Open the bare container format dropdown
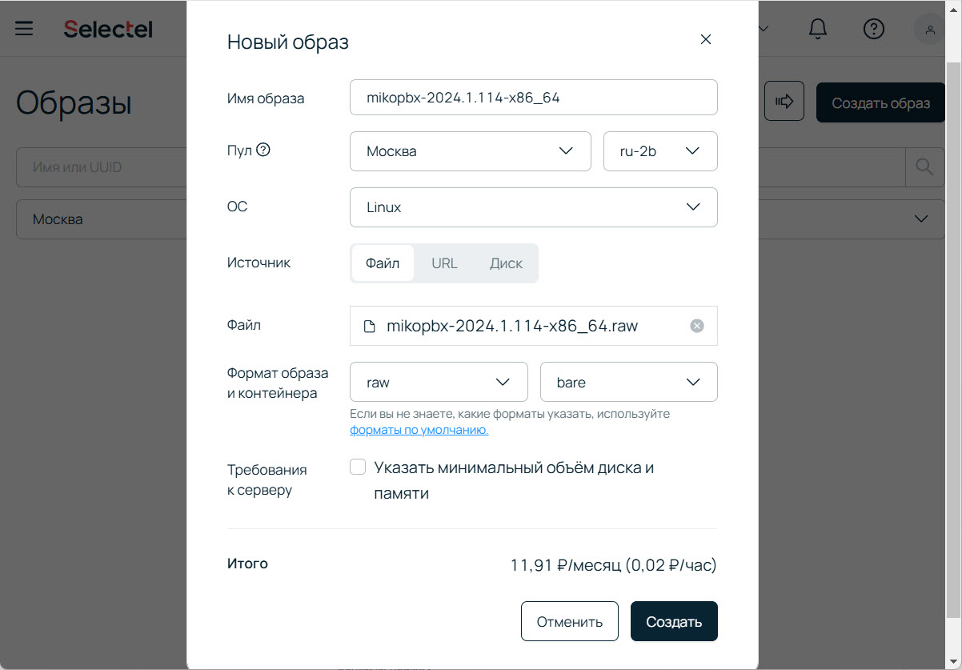 [628, 383]
